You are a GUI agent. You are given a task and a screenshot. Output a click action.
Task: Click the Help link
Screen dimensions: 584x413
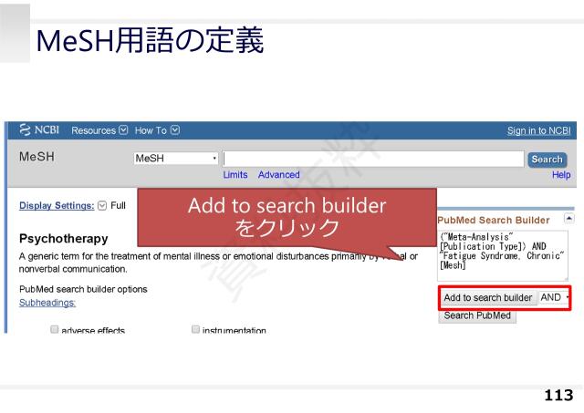click(x=560, y=174)
